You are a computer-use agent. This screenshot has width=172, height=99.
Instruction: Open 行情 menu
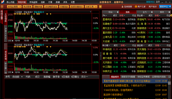(x=50, y=2)
